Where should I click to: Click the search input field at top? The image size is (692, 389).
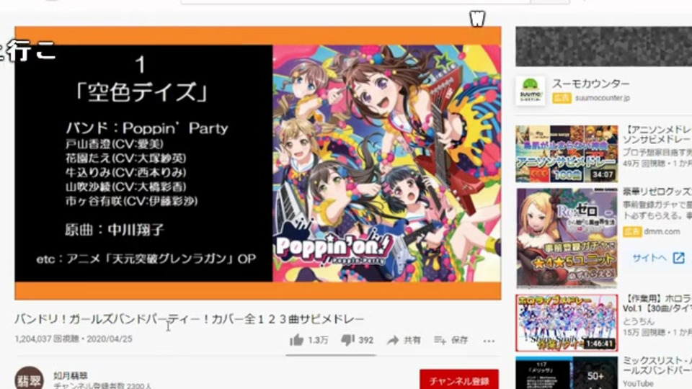355,1
